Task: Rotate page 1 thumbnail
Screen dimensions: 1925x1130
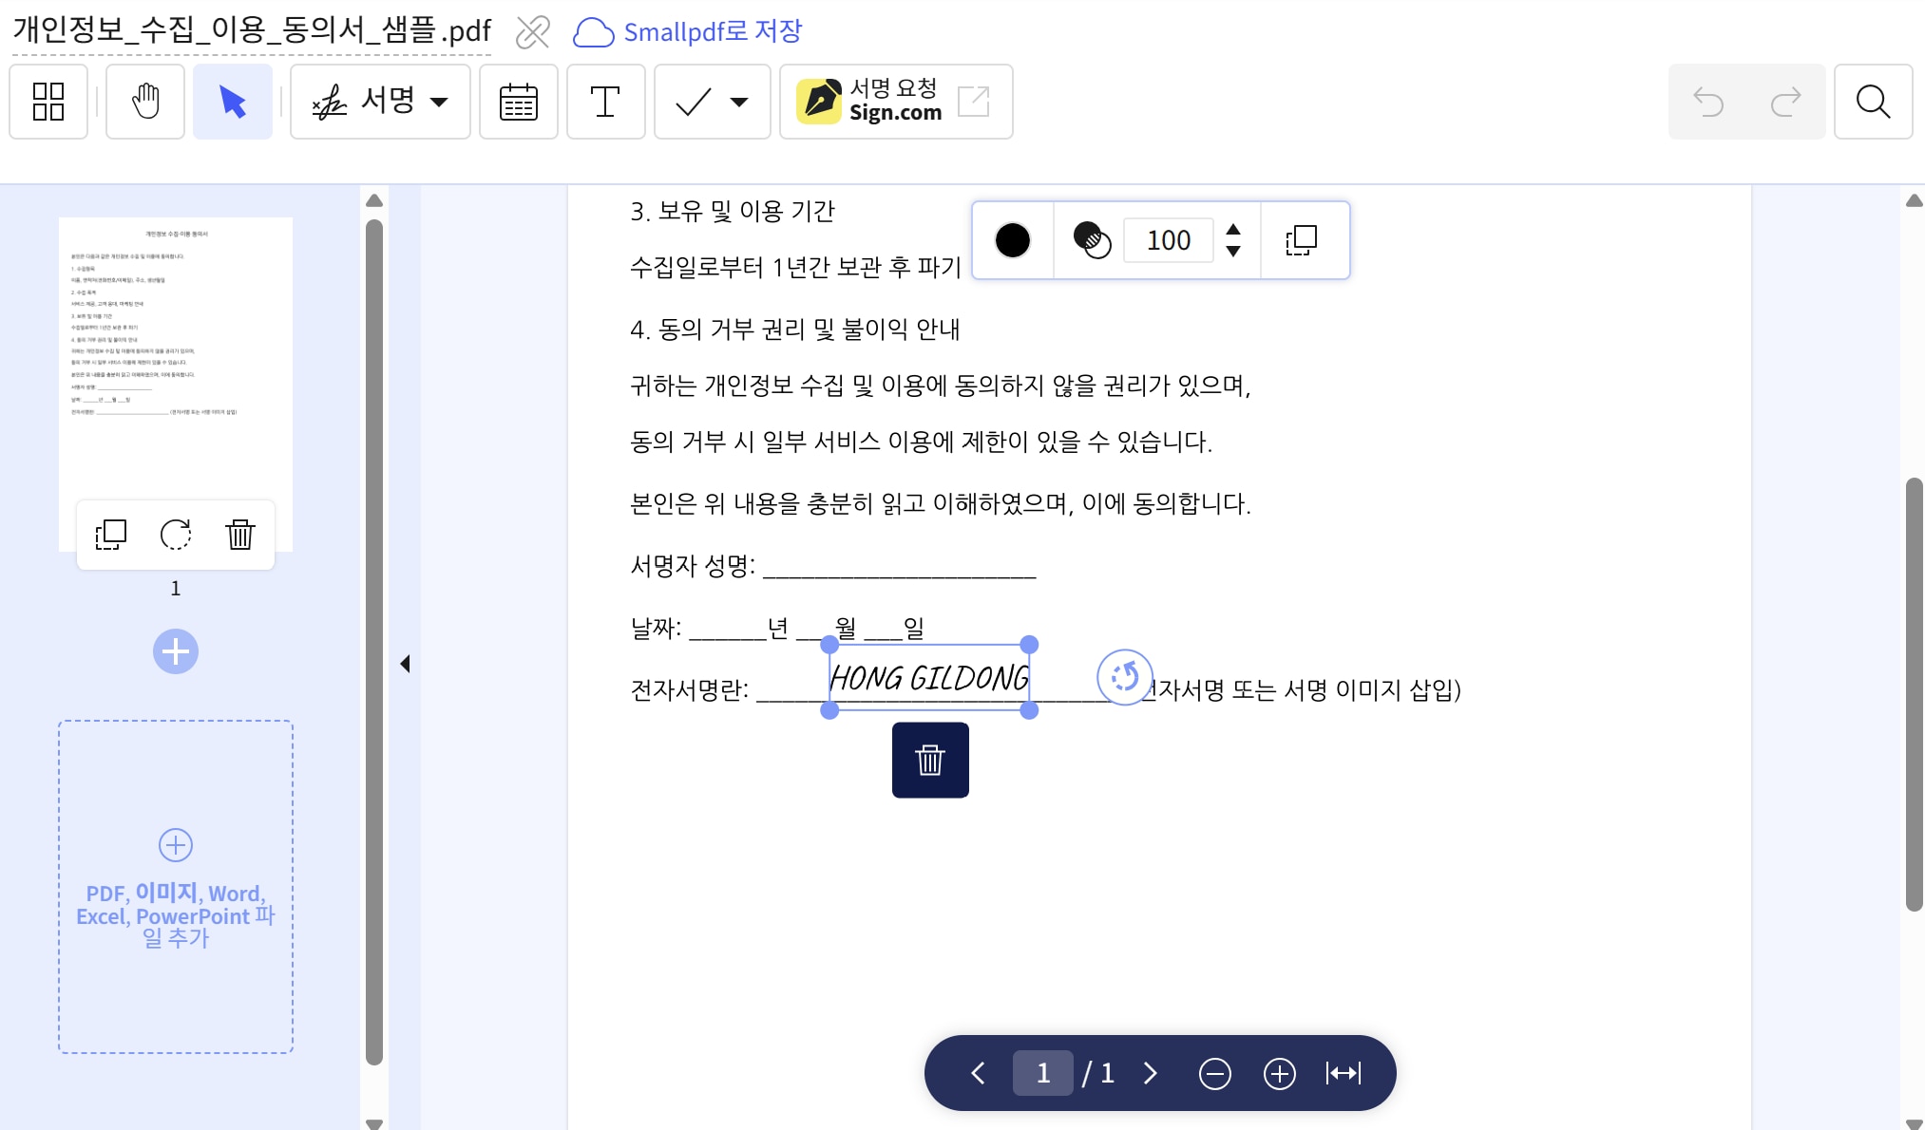Action: 176,535
